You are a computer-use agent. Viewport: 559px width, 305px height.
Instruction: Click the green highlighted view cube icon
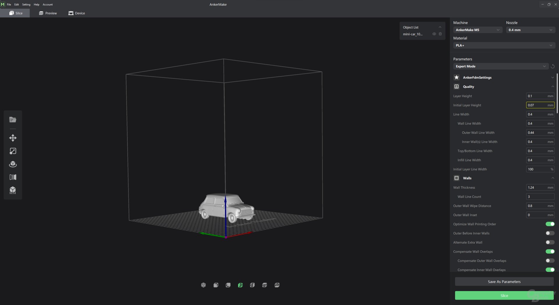(240, 285)
